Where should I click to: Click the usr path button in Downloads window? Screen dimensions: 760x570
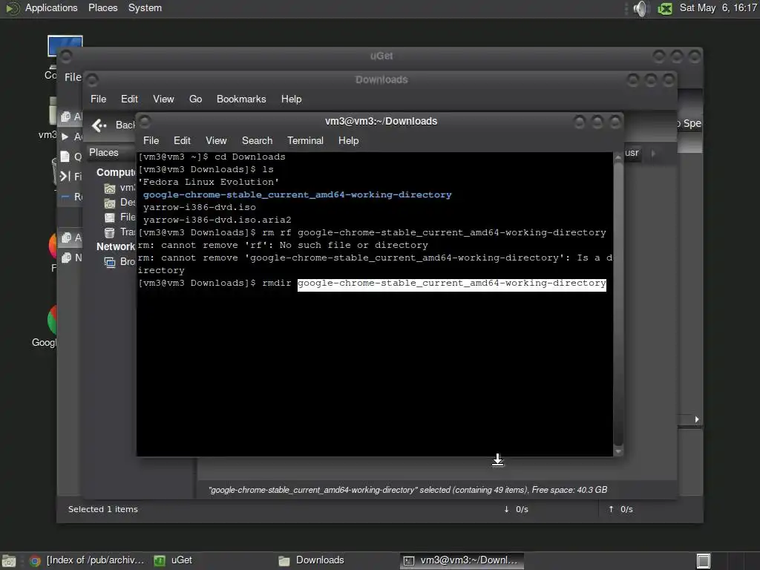tap(632, 153)
